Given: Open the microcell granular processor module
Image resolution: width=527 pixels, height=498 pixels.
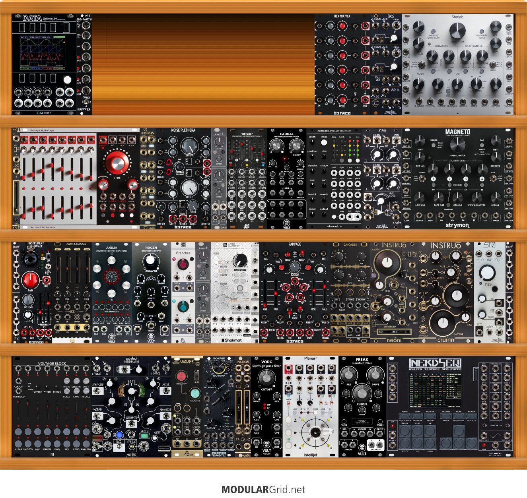Looking at the screenshot, I should (334, 178).
